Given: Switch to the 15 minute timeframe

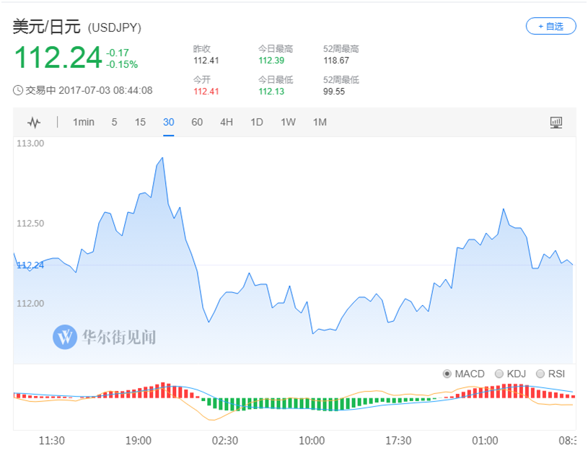Looking at the screenshot, I should pos(140,122).
